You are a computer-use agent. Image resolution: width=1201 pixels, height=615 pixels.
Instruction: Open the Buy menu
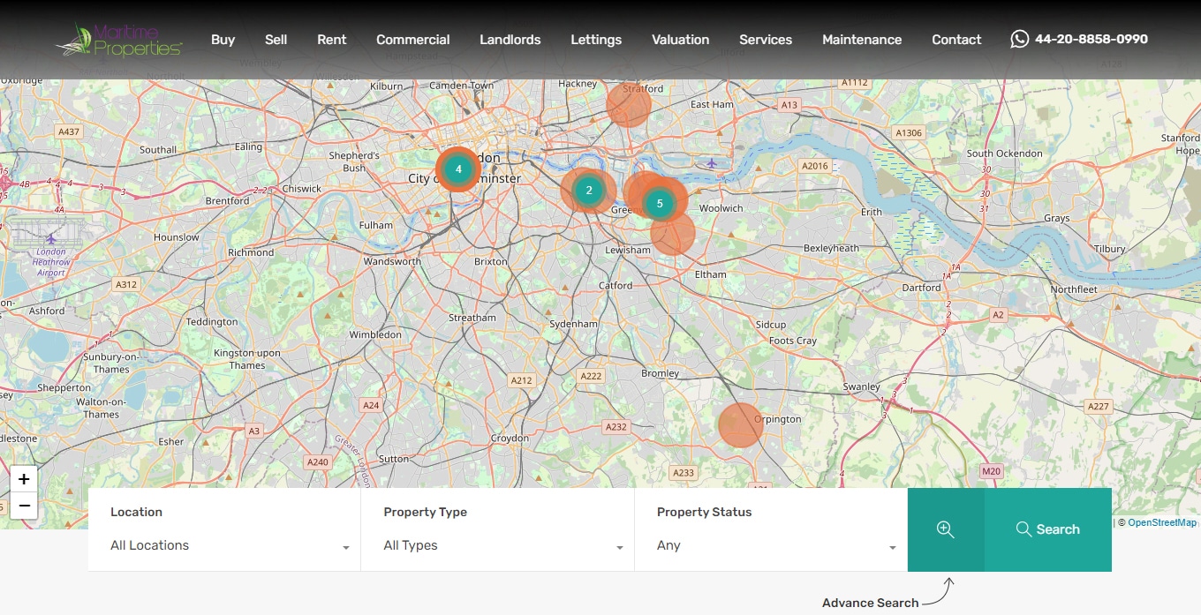pos(223,40)
